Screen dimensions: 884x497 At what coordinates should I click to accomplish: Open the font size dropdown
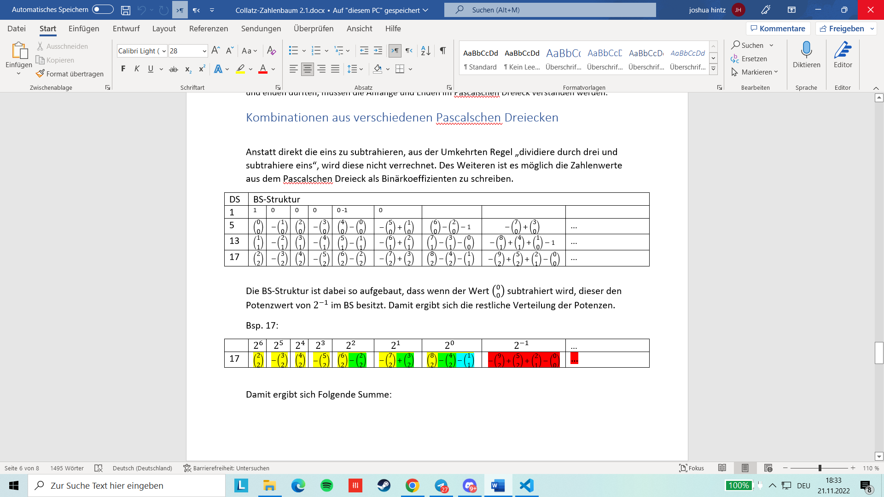coord(204,51)
